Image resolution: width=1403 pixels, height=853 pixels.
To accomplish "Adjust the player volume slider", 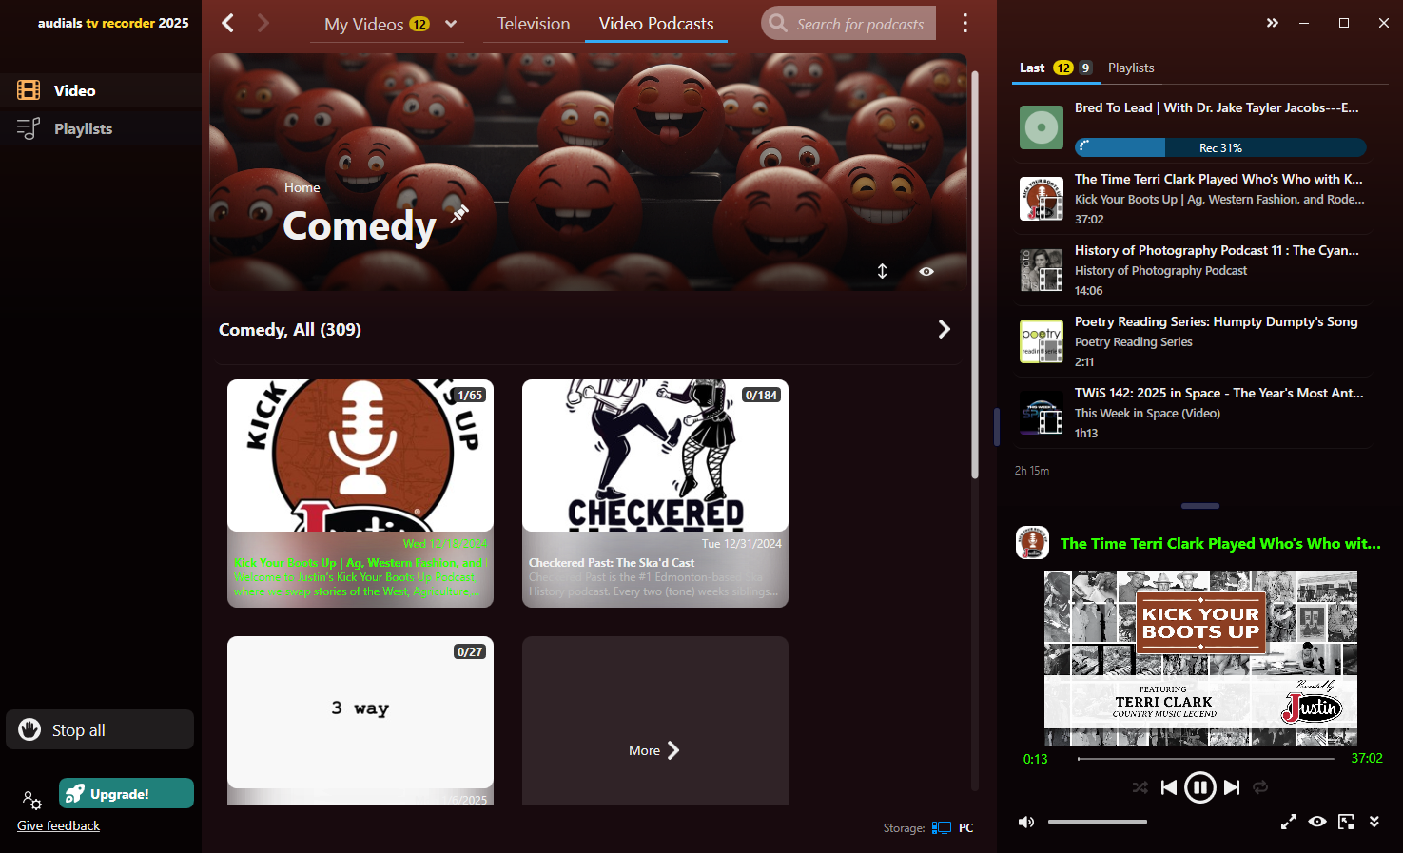I will [1098, 822].
